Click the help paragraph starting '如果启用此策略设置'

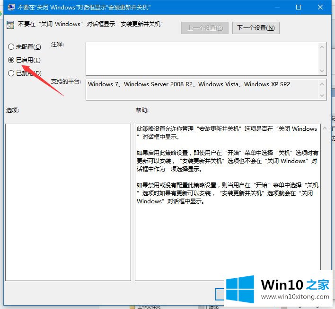tap(228, 161)
